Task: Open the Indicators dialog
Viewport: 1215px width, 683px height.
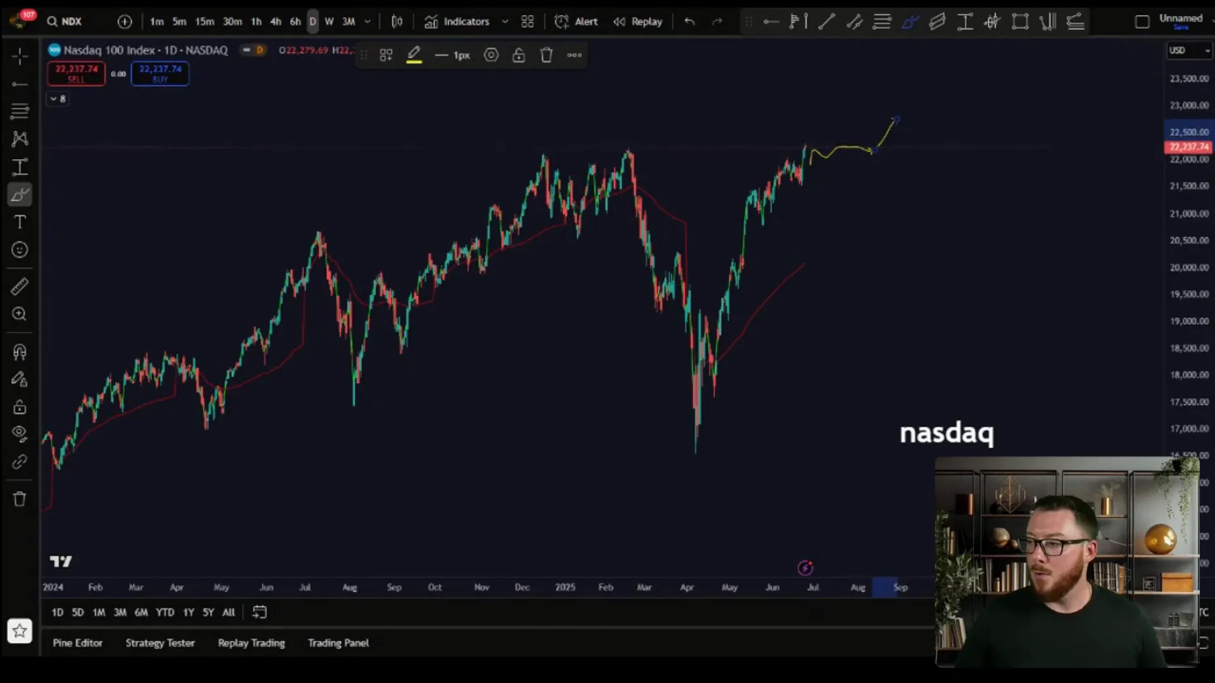Action: pyautogui.click(x=457, y=22)
